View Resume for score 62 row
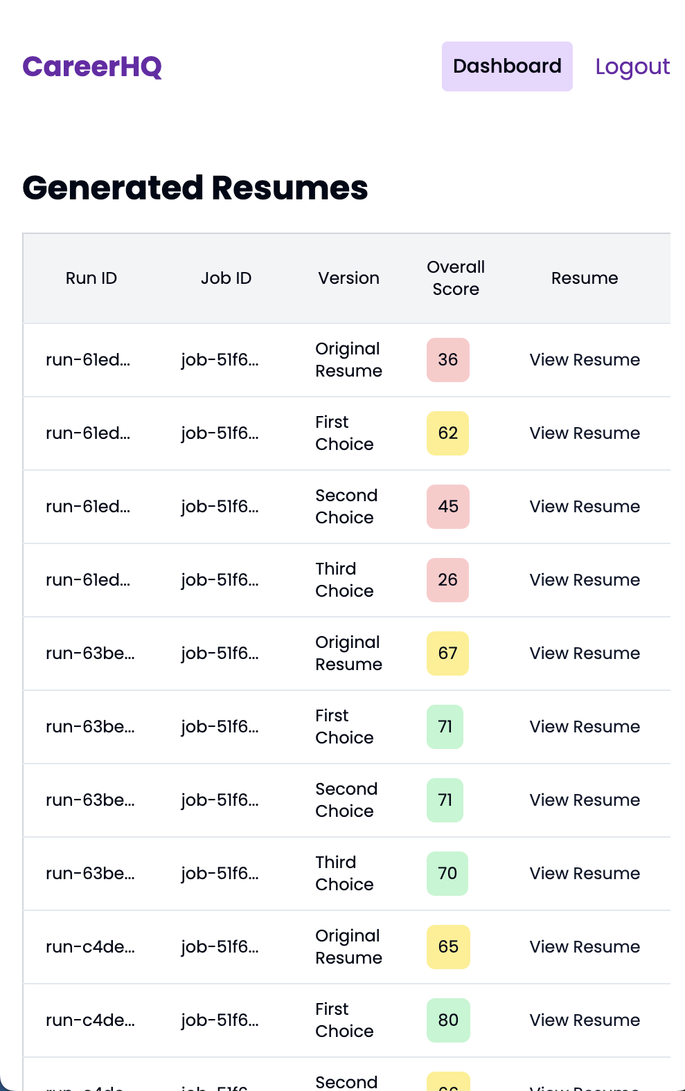Image resolution: width=685 pixels, height=1091 pixels. tap(585, 433)
